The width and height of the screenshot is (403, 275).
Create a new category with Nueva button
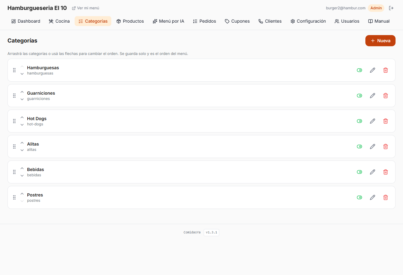pos(380,41)
